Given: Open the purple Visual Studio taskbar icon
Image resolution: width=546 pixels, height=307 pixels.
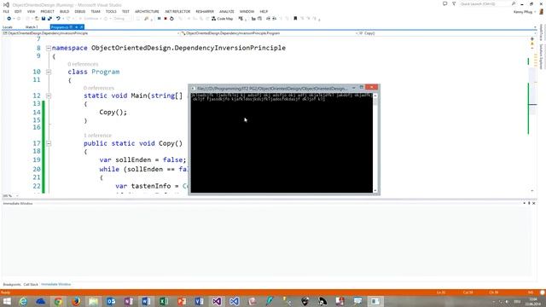Looking at the screenshot, I should (x=217, y=301).
